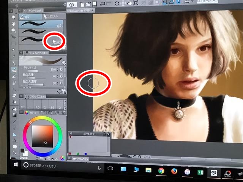Click the Cortana search box
The width and height of the screenshot is (243, 182).
(x=62, y=166)
